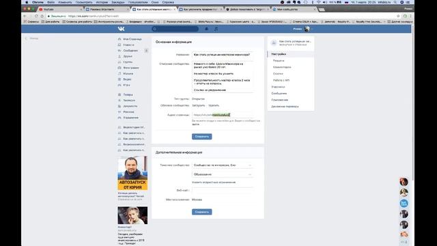Go to Моя Страница in left menu
This screenshot has height=246, width=437.
click(132, 39)
